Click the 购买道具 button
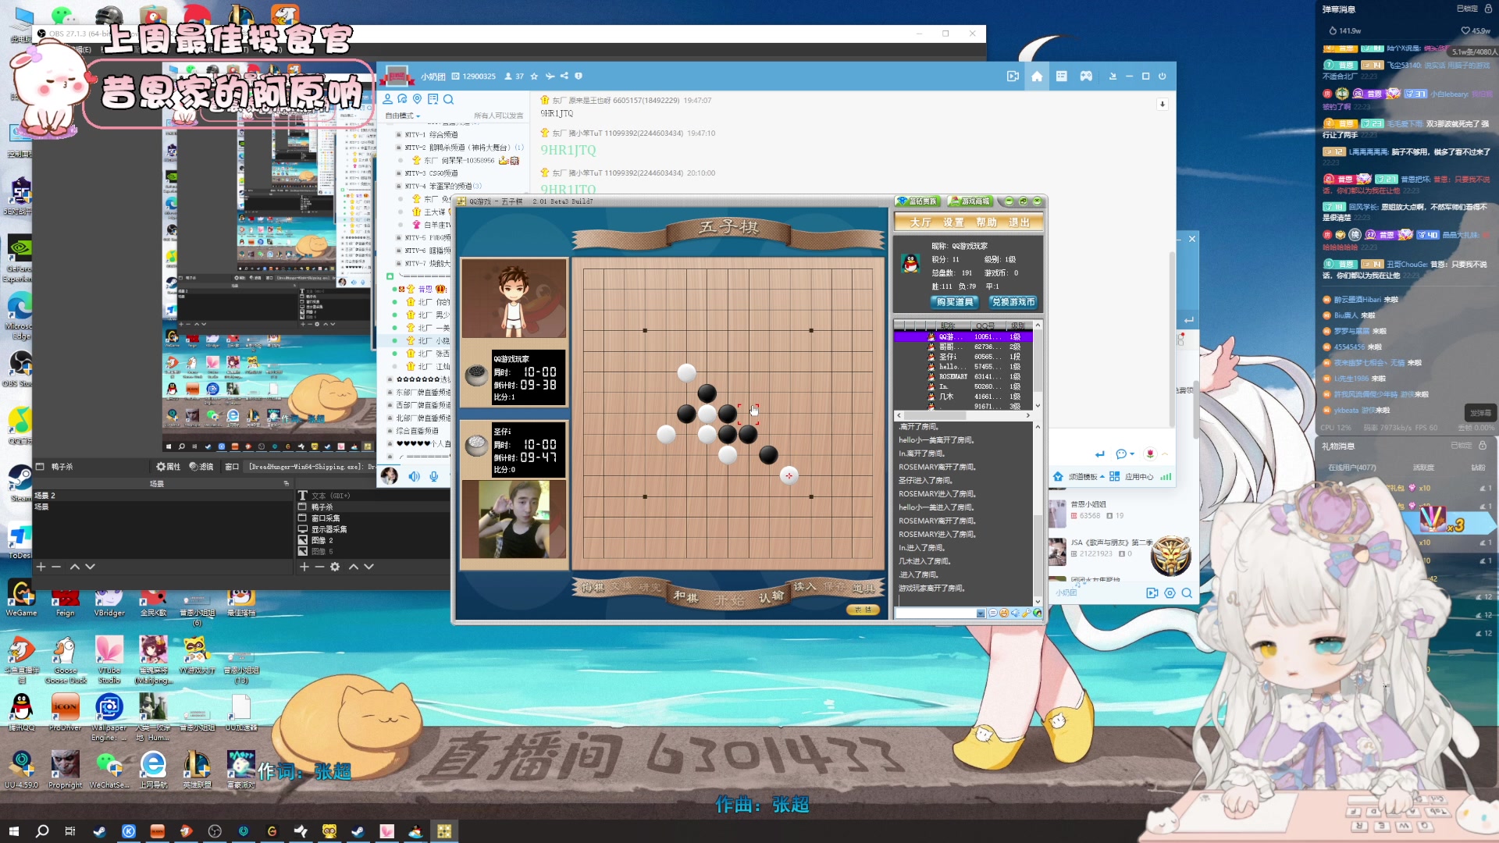The width and height of the screenshot is (1499, 843). (954, 302)
